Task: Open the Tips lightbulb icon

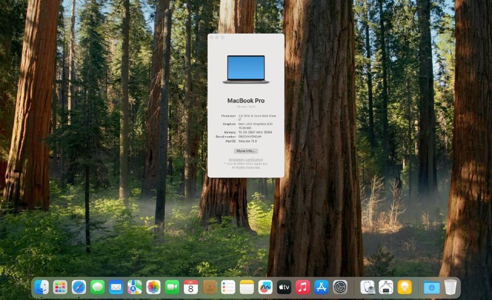Action: (x=405, y=287)
